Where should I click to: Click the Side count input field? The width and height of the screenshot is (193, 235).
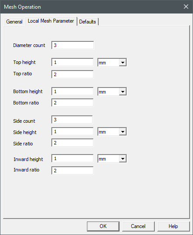72,120
